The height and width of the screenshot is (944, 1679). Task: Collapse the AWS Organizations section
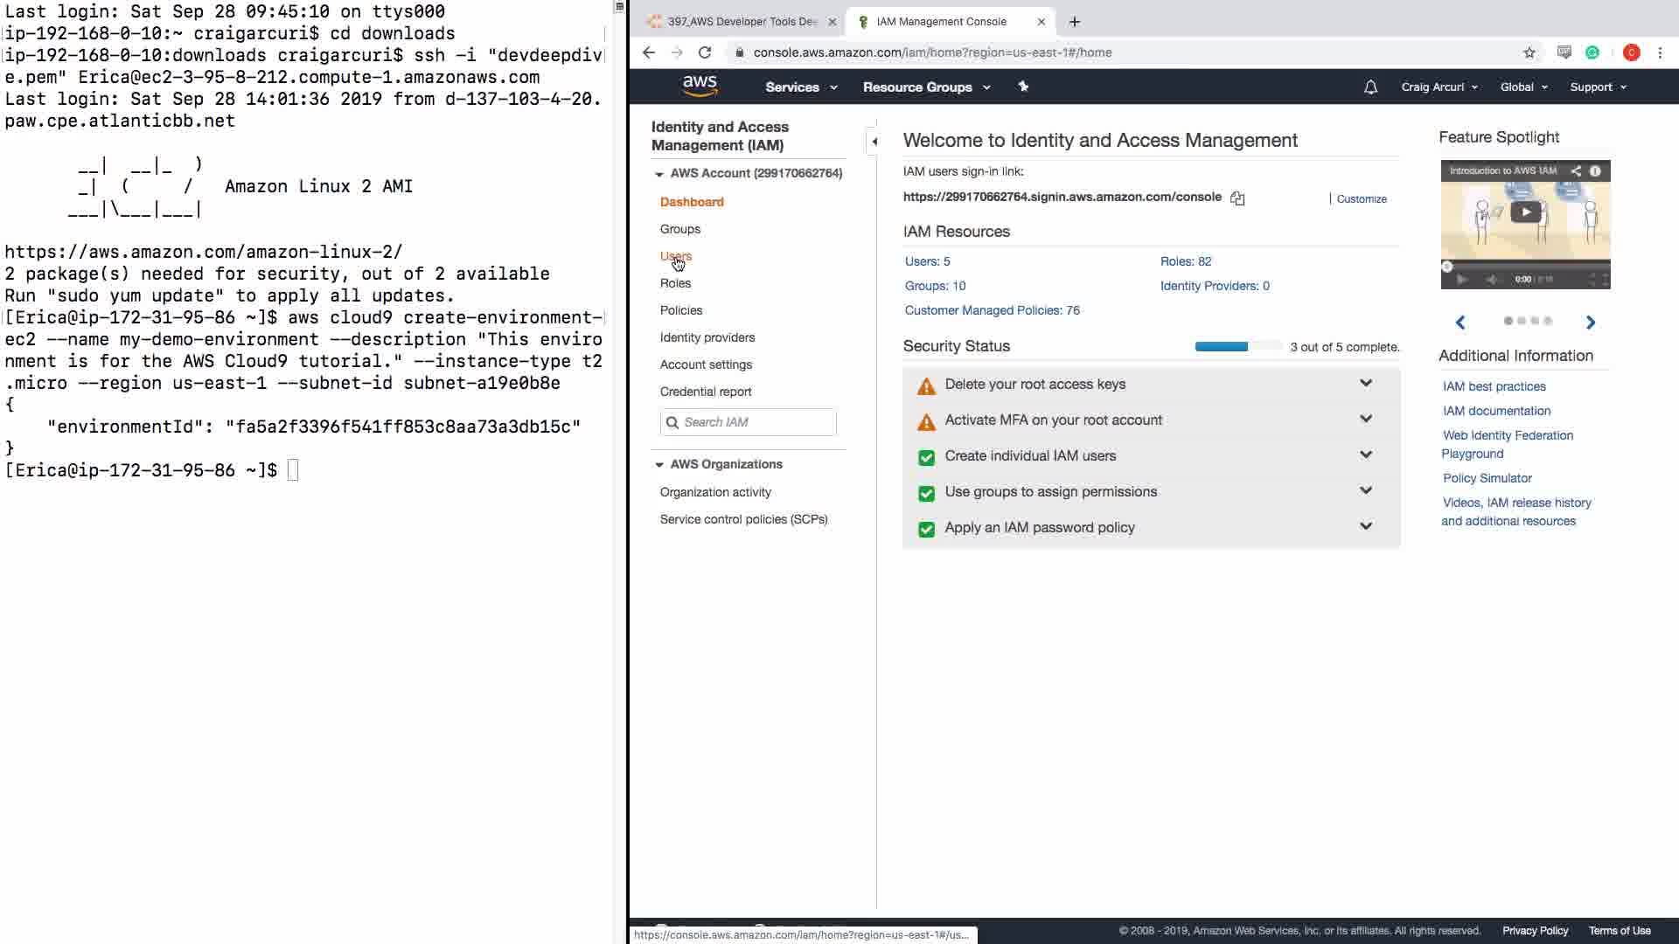659,464
